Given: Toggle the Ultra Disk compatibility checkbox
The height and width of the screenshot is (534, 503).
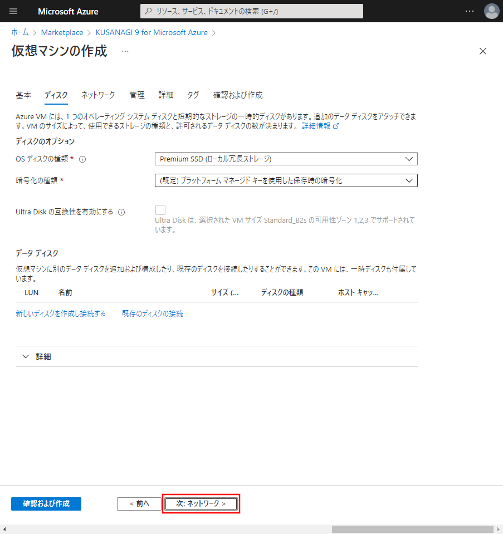Looking at the screenshot, I should coord(160,210).
